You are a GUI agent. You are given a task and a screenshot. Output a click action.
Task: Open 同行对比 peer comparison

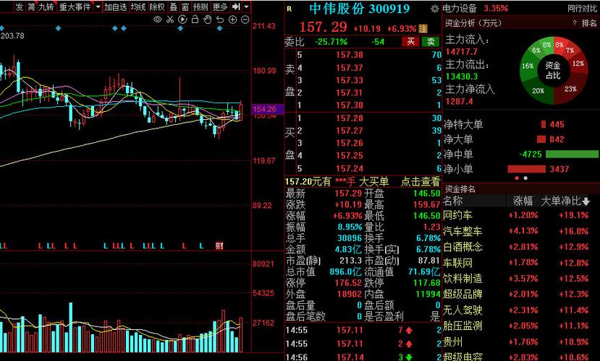pos(582,9)
